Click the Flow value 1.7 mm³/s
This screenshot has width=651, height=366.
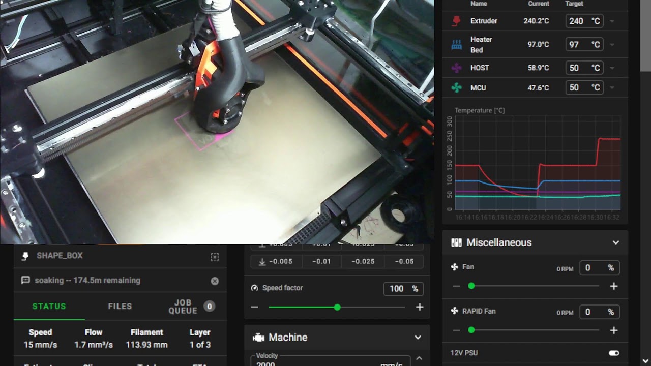coord(94,345)
